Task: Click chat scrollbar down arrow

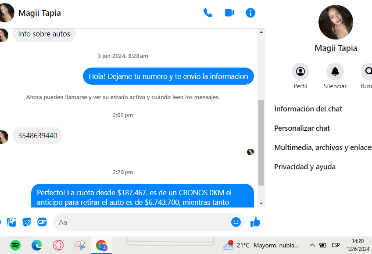Action: tap(261, 203)
